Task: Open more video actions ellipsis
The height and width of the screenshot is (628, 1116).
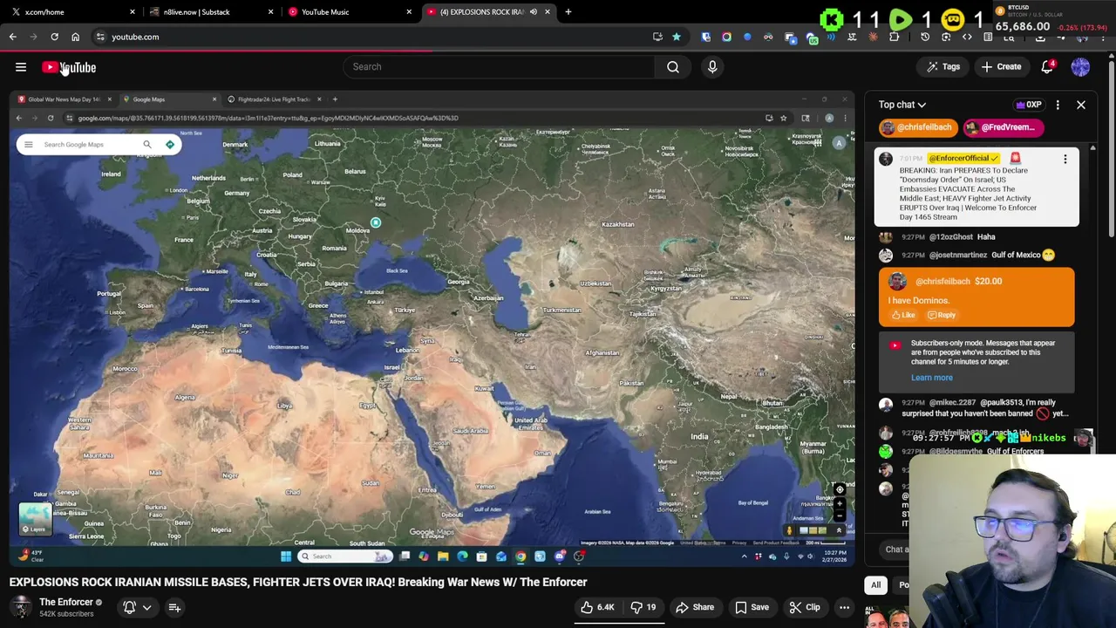Action: (844, 607)
